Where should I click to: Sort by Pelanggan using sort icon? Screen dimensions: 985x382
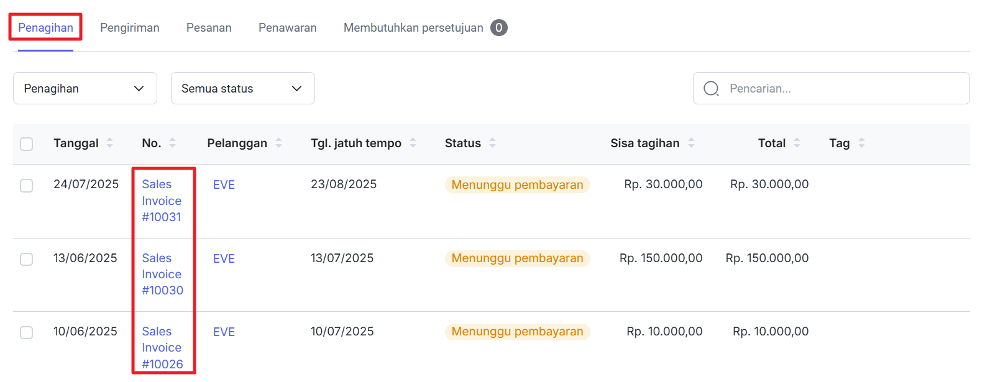pyautogui.click(x=279, y=143)
